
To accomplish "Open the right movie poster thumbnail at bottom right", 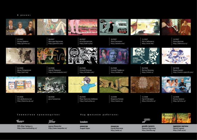I will [184, 118].
